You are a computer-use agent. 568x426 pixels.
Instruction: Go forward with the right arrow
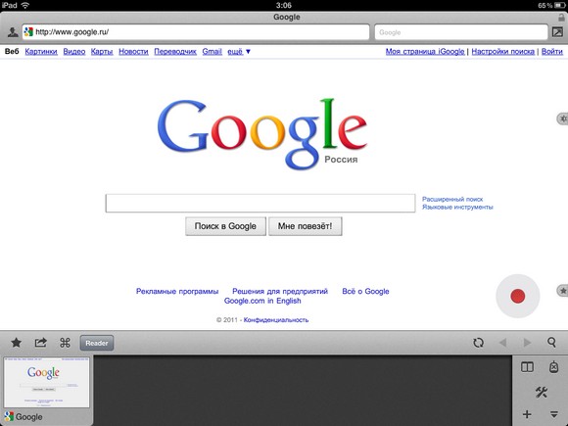click(x=527, y=343)
